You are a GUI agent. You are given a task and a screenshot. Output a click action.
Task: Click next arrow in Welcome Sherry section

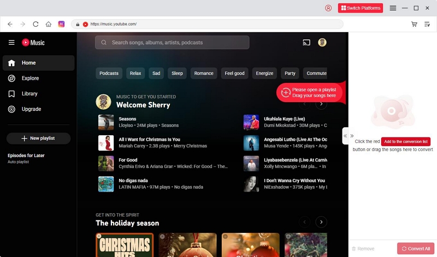[x=321, y=104]
